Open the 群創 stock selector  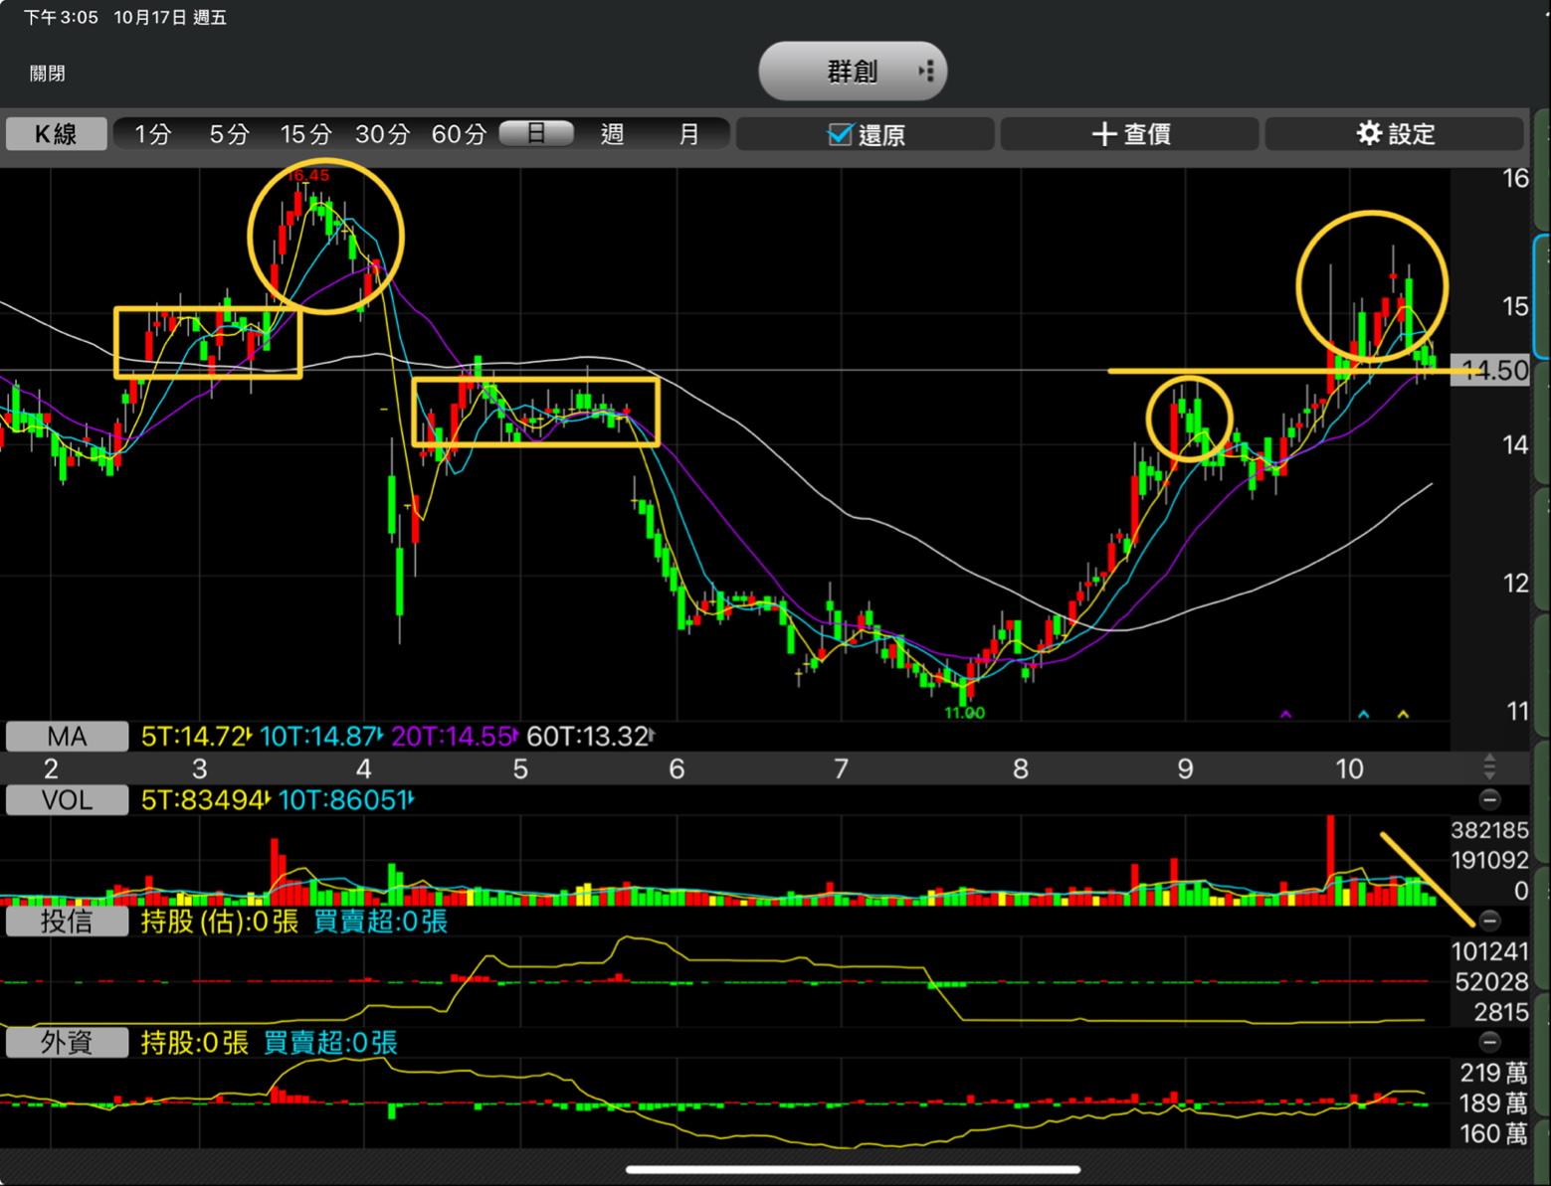851,72
